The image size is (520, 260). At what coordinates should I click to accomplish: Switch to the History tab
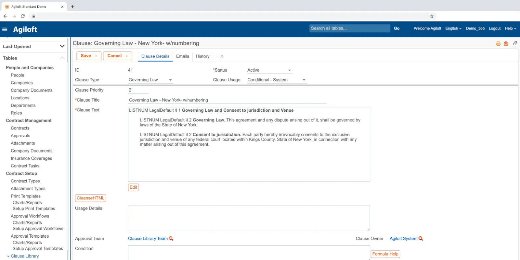coord(203,56)
